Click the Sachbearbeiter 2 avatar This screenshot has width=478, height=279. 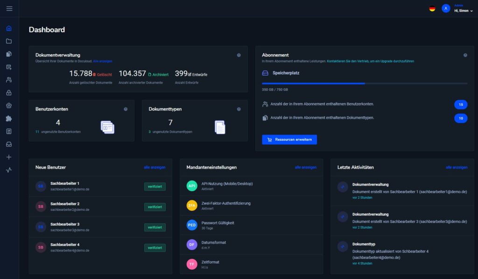(x=41, y=207)
